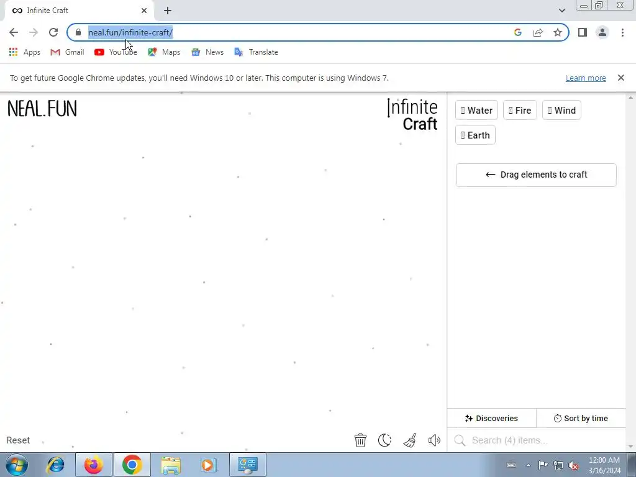Screen dimensions: 636x477
Task: Select the Wind element
Action: click(x=561, y=111)
